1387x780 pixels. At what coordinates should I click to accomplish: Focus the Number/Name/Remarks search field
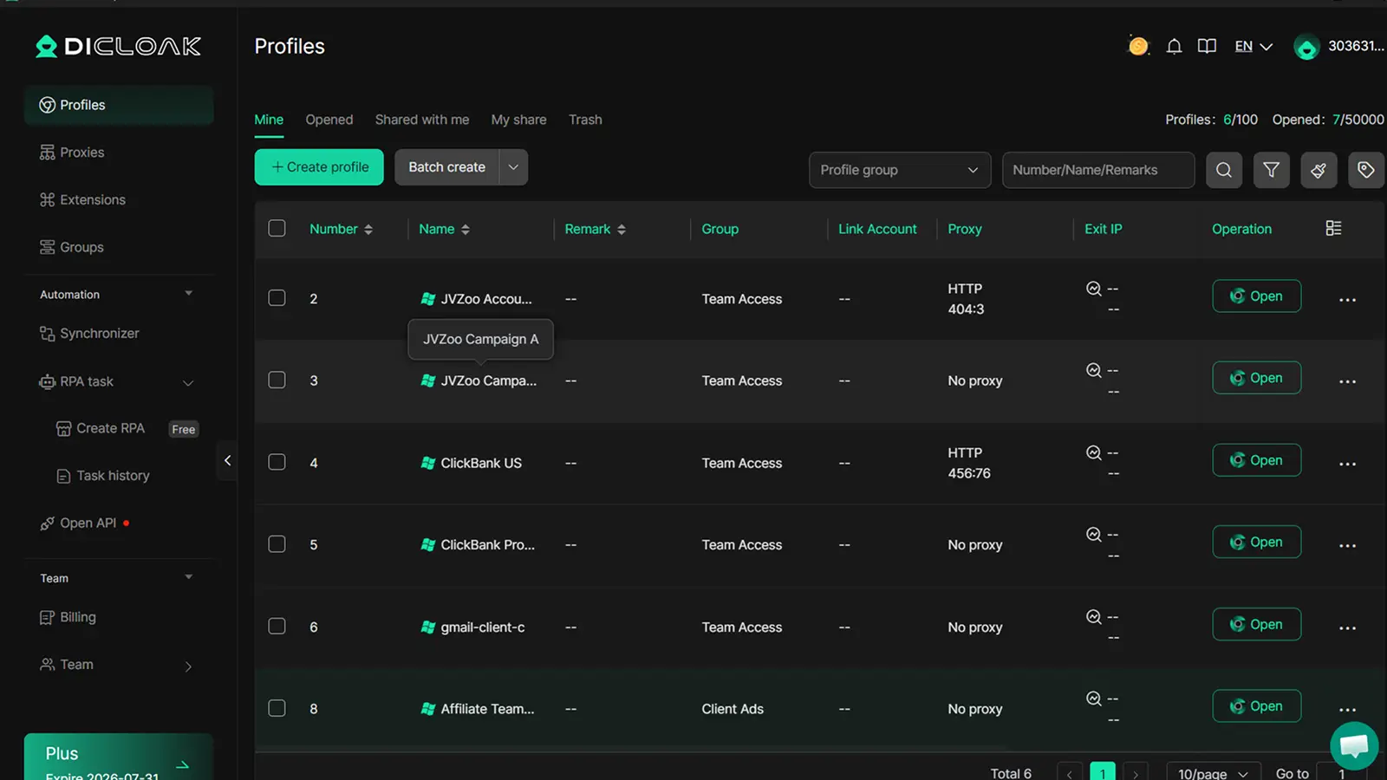click(1098, 170)
